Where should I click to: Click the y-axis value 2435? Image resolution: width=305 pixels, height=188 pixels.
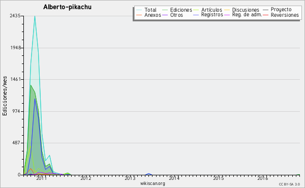tap(15, 16)
